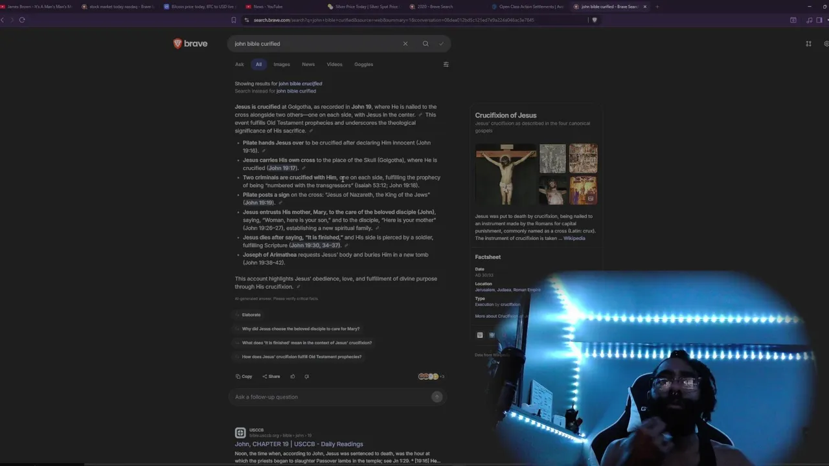
Task: Click the bookmark icon in address bar
Action: [234, 19]
